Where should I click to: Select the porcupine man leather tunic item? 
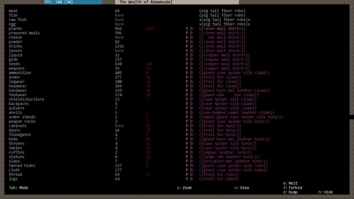[233, 161]
